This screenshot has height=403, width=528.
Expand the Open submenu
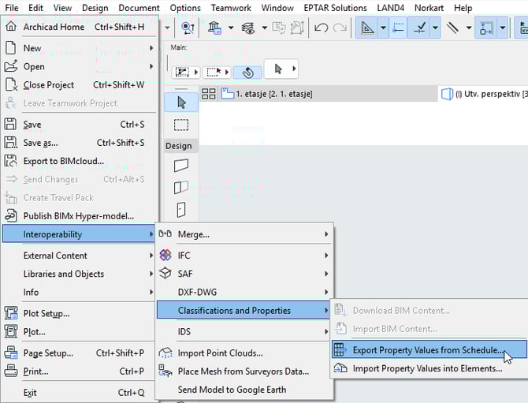pos(80,66)
